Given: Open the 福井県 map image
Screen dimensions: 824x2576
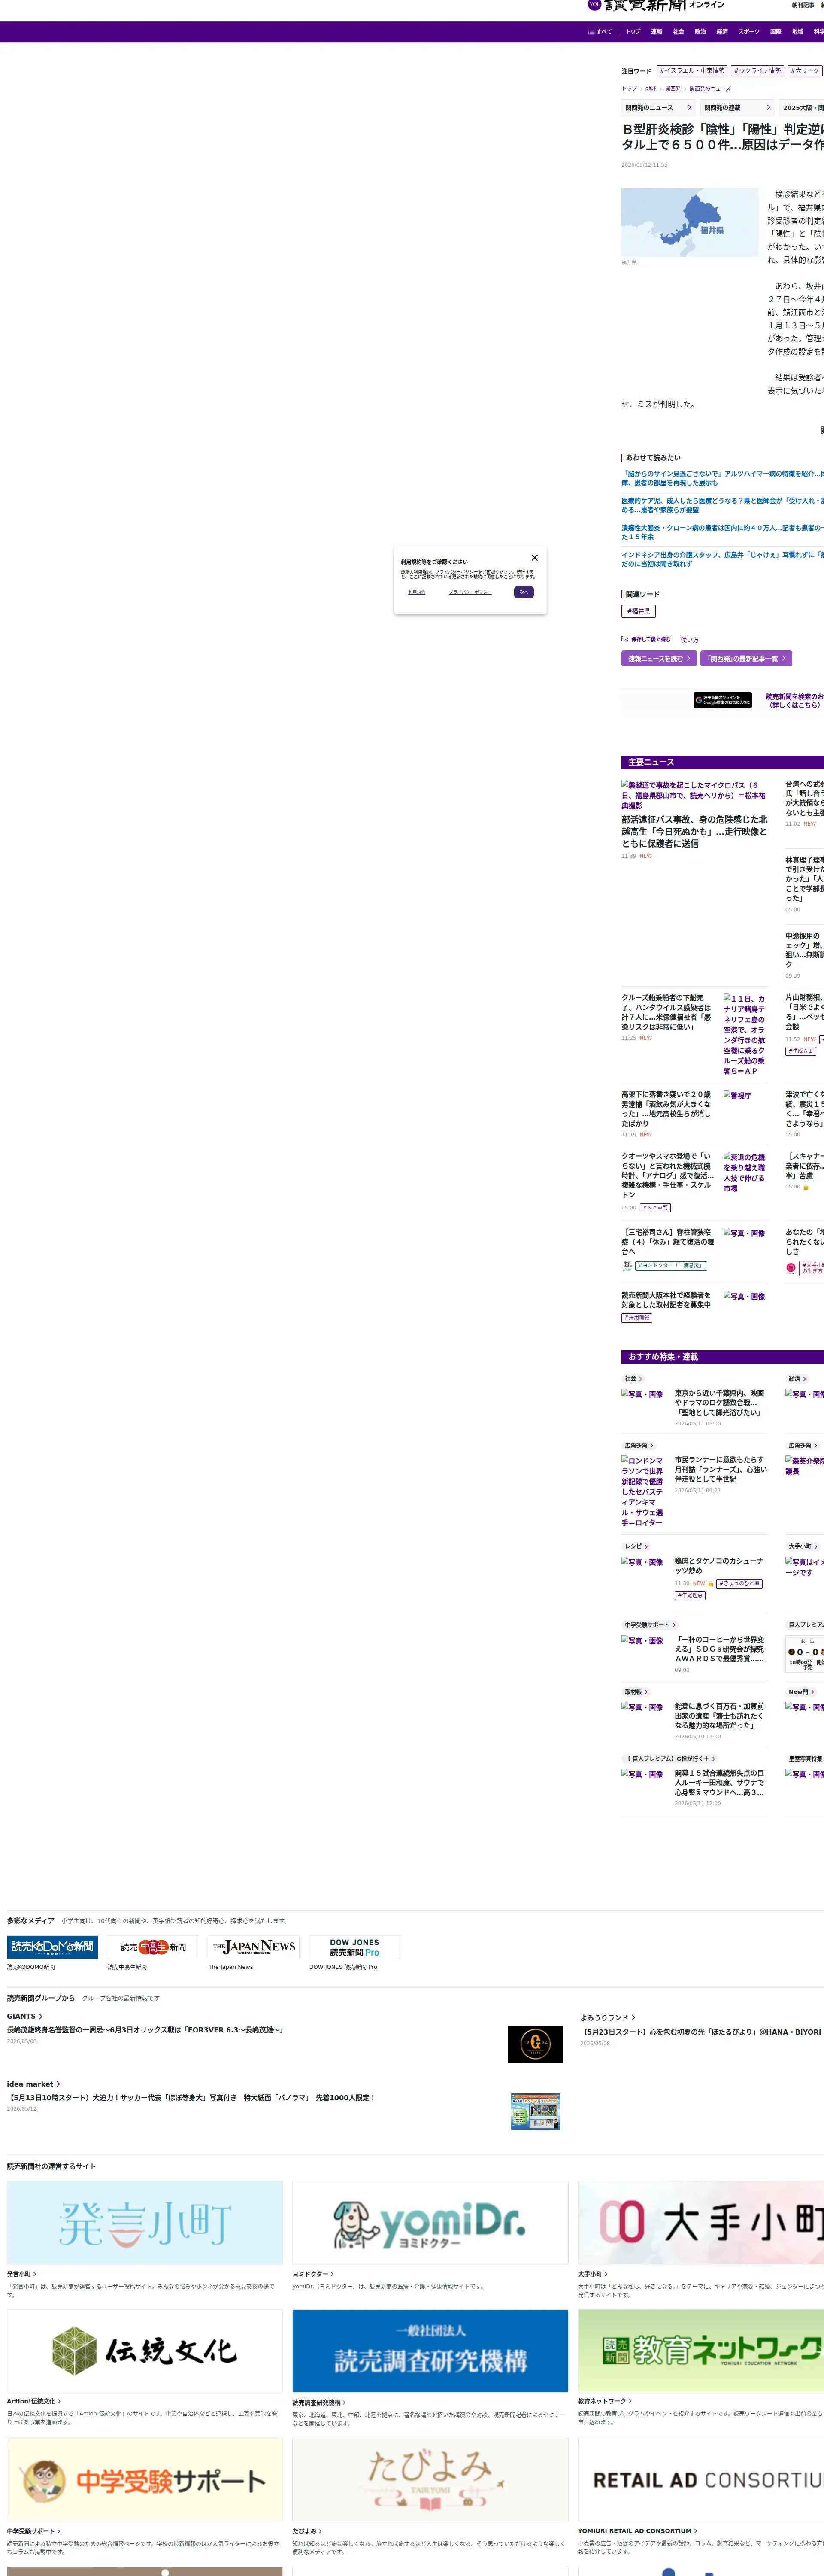Looking at the screenshot, I should point(690,223).
